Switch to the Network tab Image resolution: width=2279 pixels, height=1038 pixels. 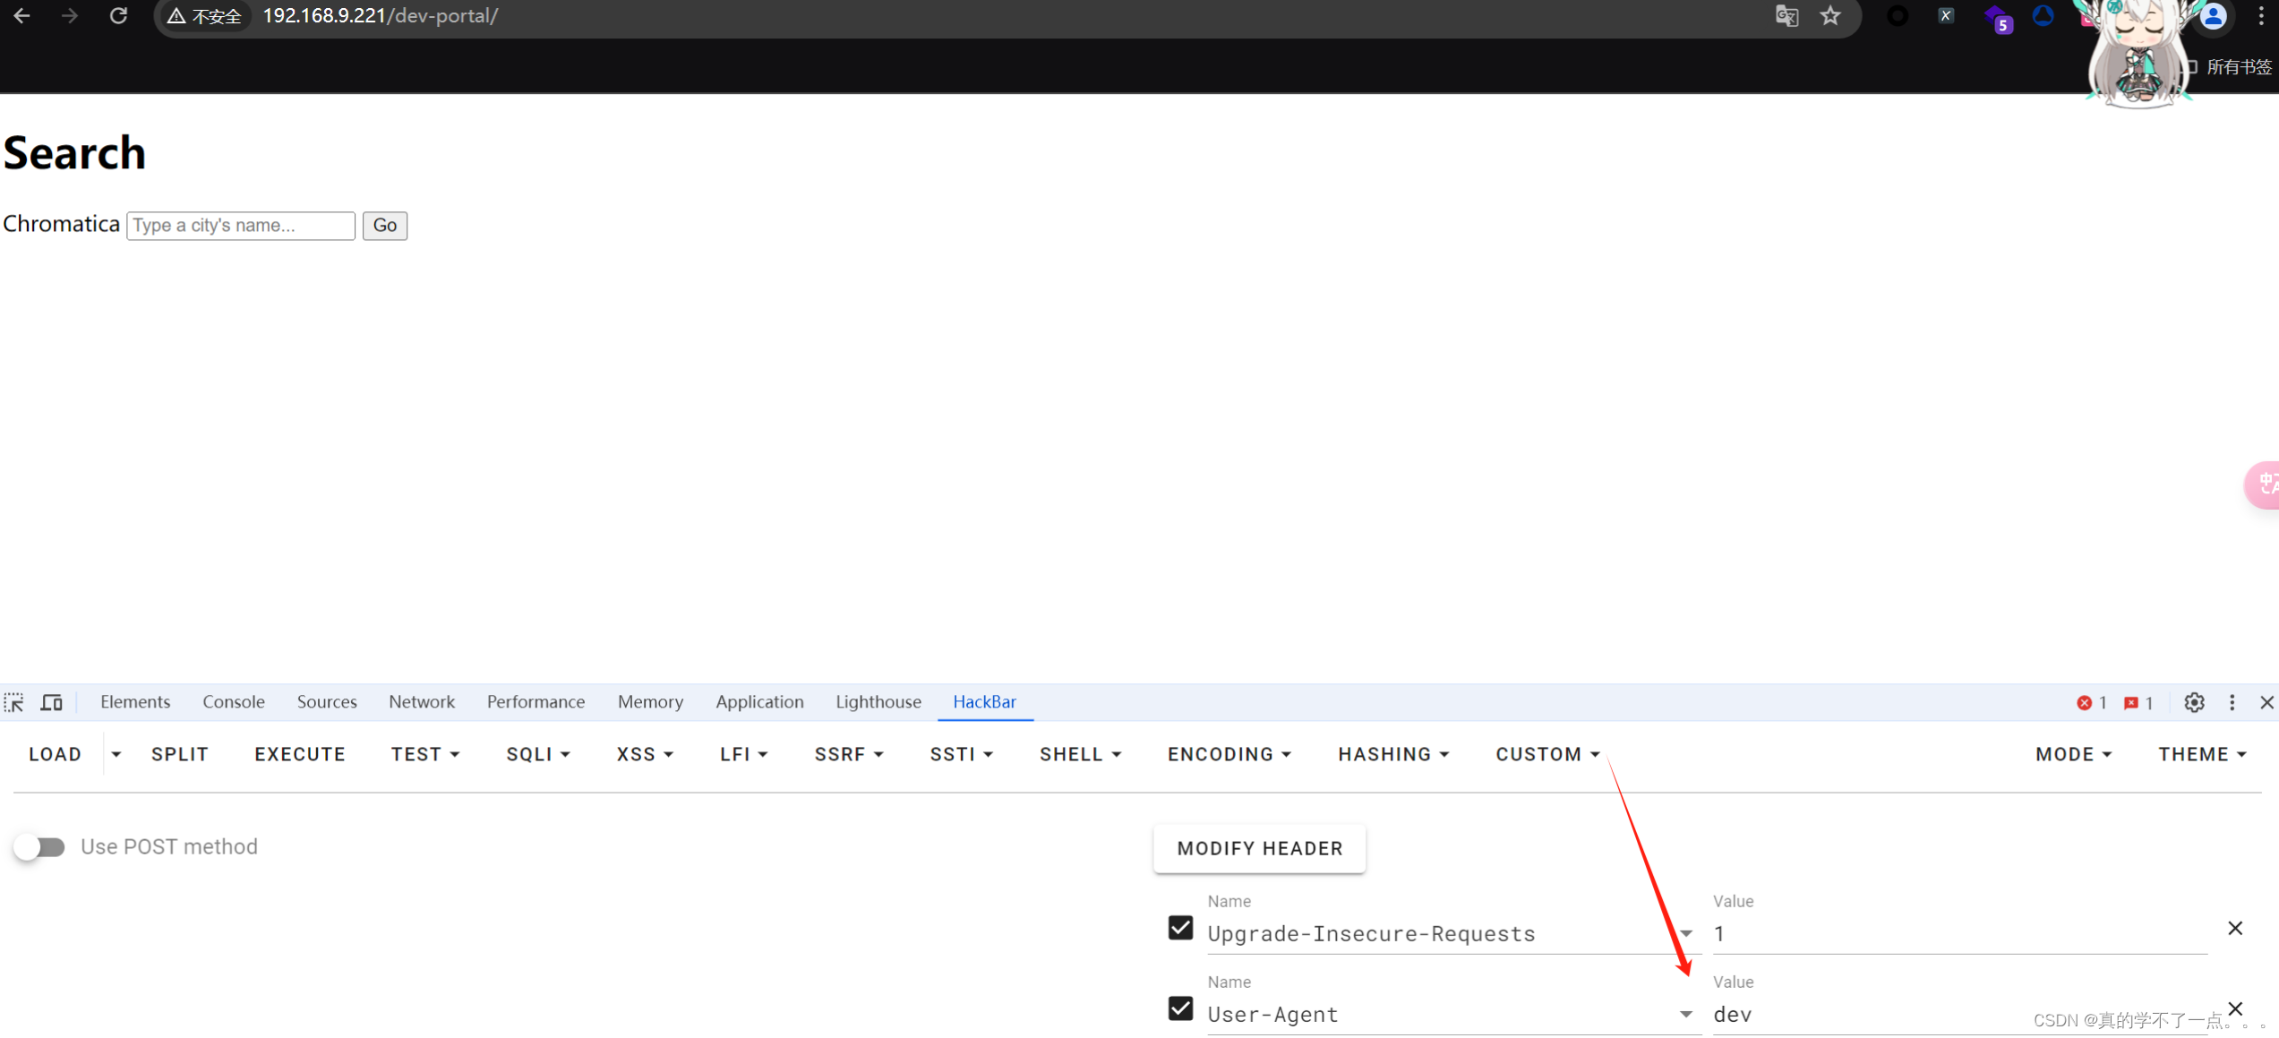pyautogui.click(x=421, y=702)
